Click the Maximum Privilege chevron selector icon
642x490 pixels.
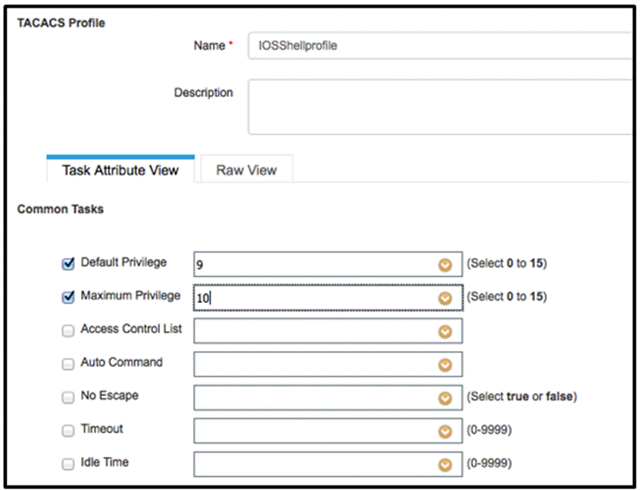click(x=445, y=297)
